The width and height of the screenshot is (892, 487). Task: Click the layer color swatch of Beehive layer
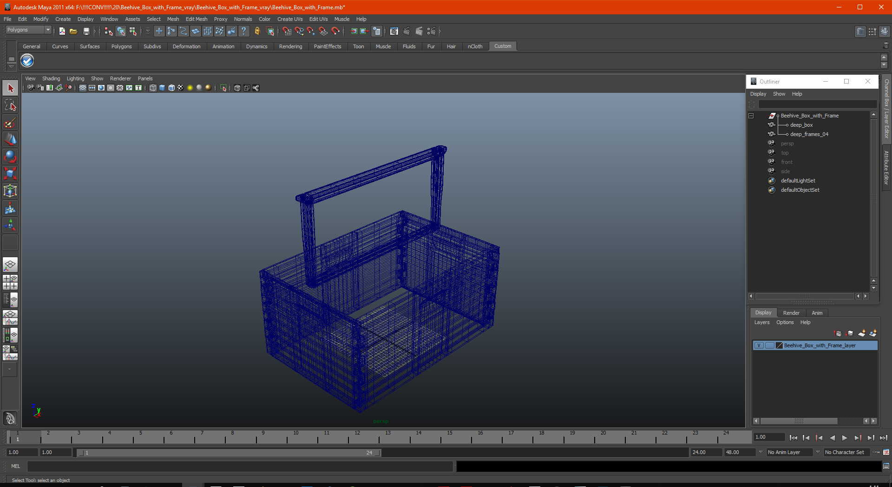(779, 345)
